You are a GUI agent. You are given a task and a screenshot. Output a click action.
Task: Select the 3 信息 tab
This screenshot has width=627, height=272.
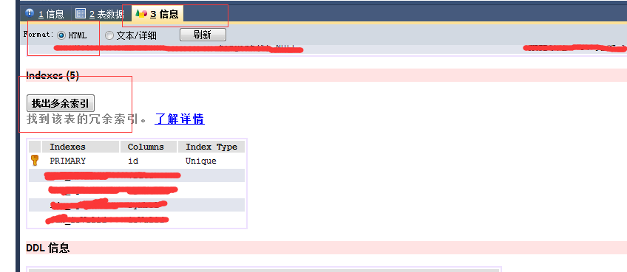pyautogui.click(x=157, y=14)
